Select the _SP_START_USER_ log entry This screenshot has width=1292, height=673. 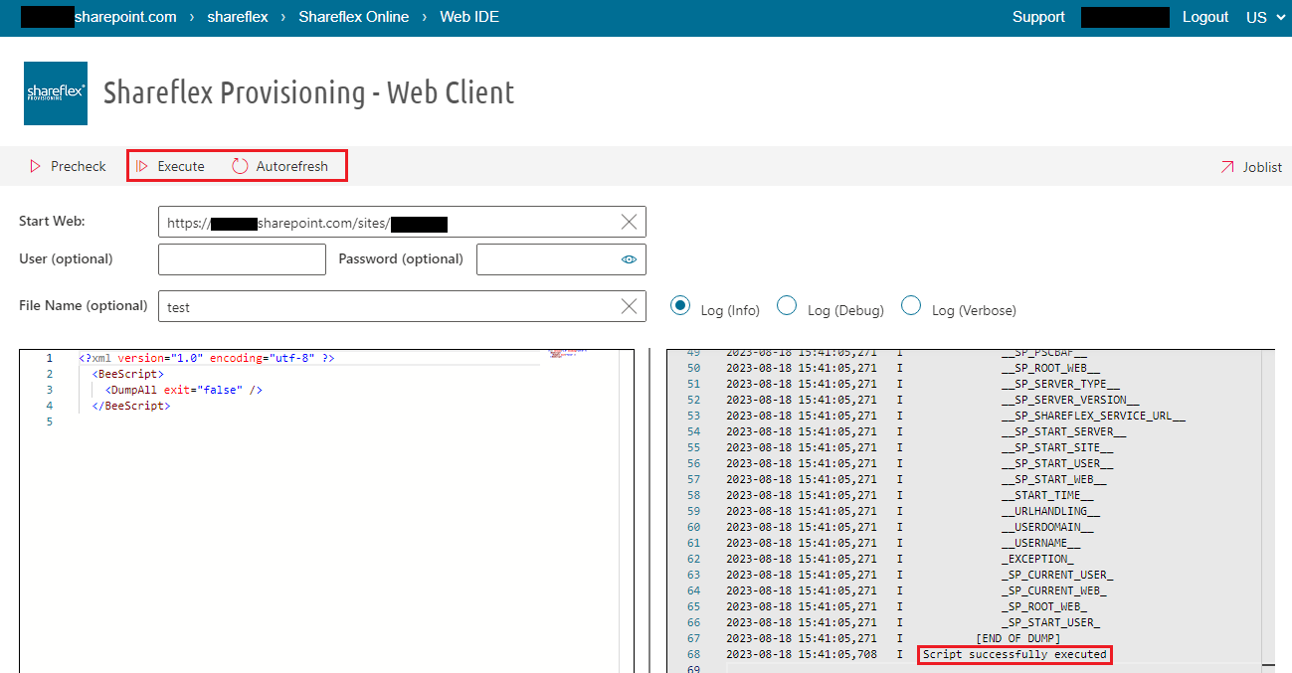coord(1050,622)
